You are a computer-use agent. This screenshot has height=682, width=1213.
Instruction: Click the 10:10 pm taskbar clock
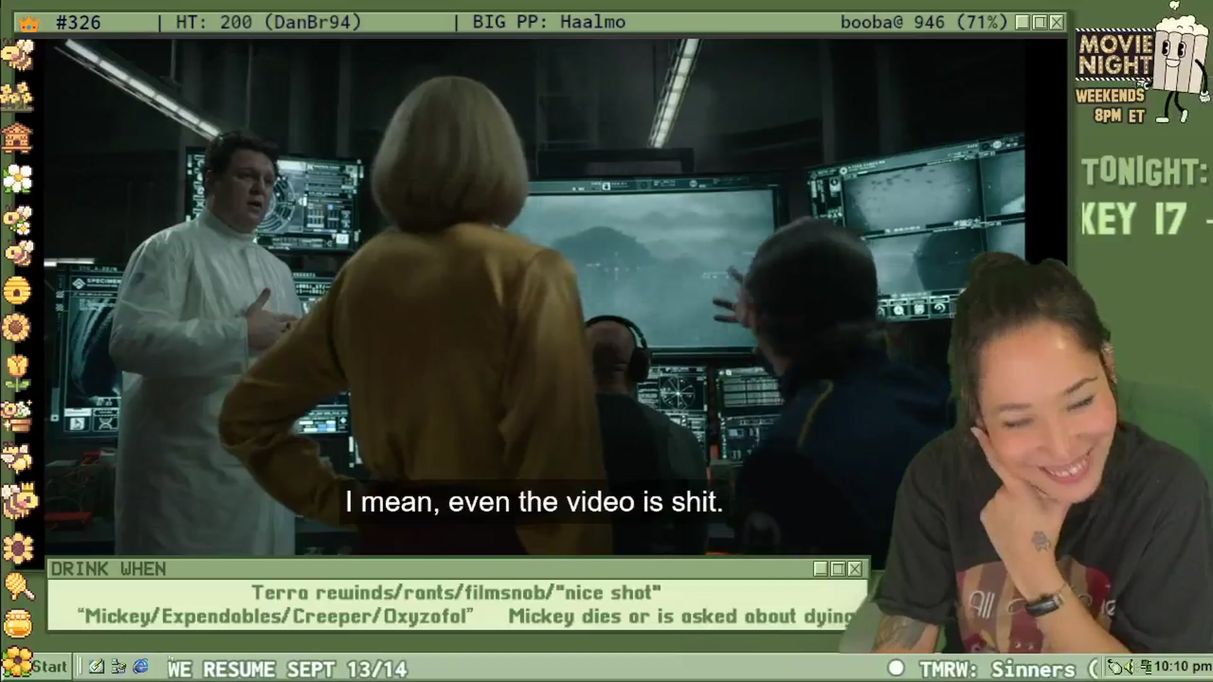point(1182,667)
